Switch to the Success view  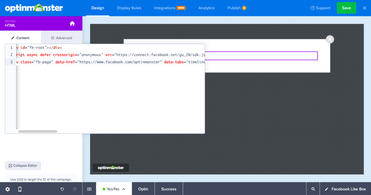pyautogui.click(x=169, y=189)
